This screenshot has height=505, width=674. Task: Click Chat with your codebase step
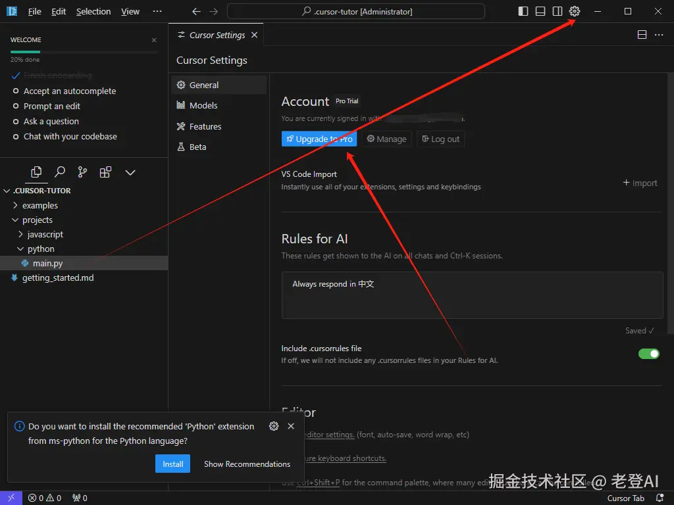(65, 137)
